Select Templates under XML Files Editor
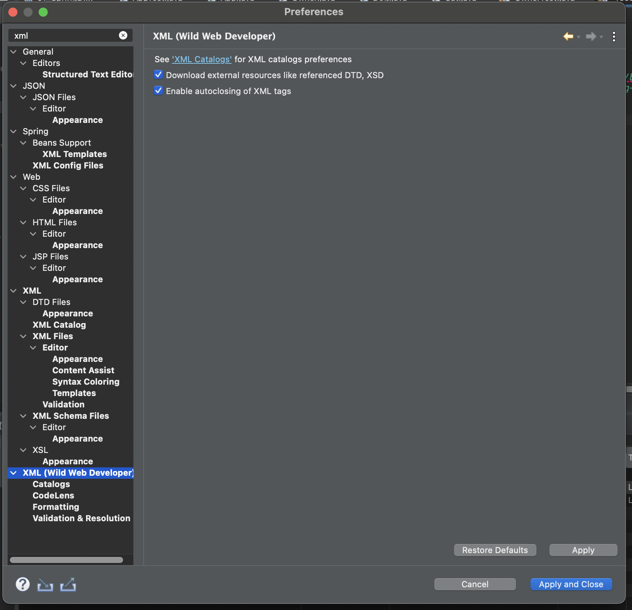Viewport: 632px width, 610px height. click(74, 393)
